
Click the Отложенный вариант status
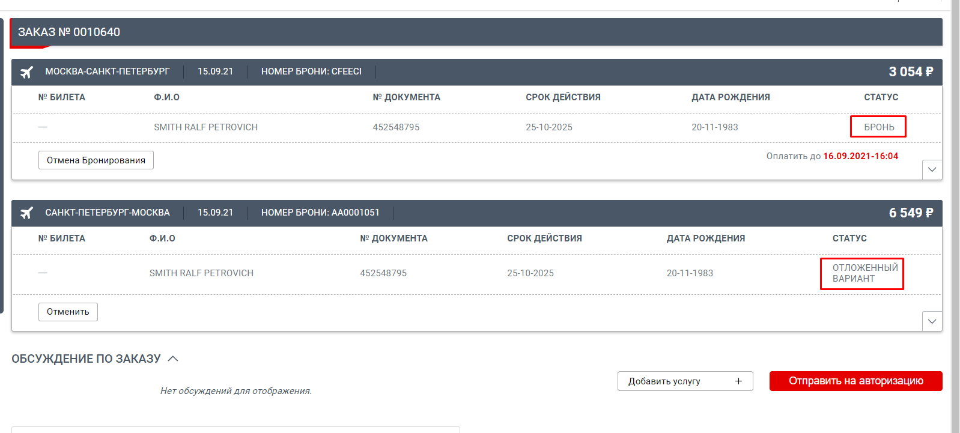864,273
